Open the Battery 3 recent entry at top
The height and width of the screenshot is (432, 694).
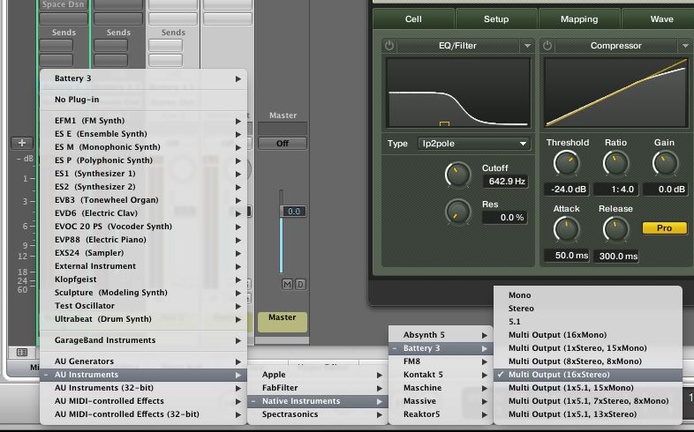coord(143,78)
